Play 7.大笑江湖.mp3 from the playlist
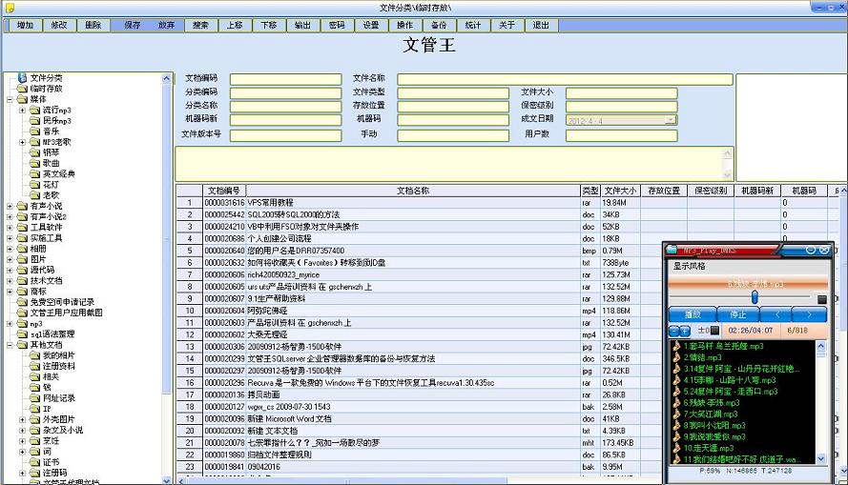848x485 pixels. (710, 414)
